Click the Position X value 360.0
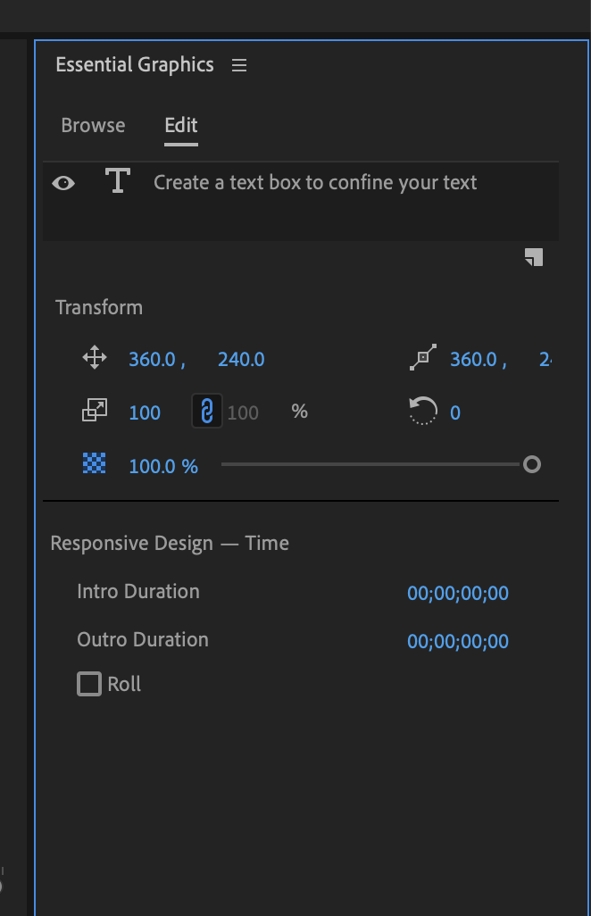The width and height of the screenshot is (591, 916). (x=152, y=360)
